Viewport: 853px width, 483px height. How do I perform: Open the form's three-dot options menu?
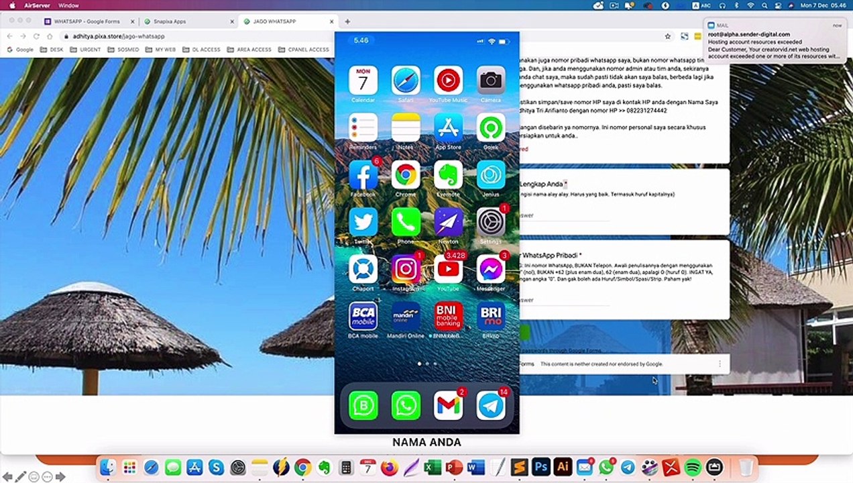click(x=720, y=364)
